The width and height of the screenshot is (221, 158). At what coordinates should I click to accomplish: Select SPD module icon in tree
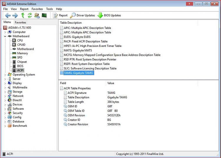14,57
